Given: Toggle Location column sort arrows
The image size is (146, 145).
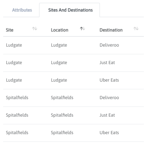Looking at the screenshot, I should click(82, 28).
